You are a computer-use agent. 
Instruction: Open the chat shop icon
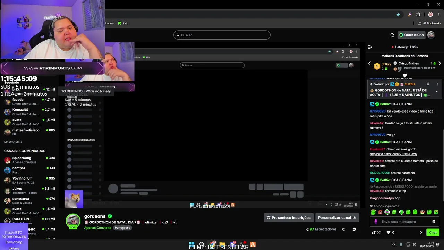[390, 233]
